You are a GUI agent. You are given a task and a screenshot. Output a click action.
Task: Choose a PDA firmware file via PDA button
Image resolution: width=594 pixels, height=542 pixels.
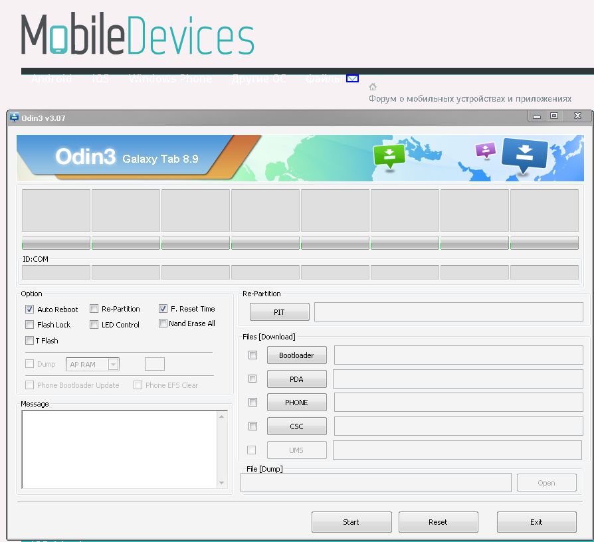click(296, 379)
